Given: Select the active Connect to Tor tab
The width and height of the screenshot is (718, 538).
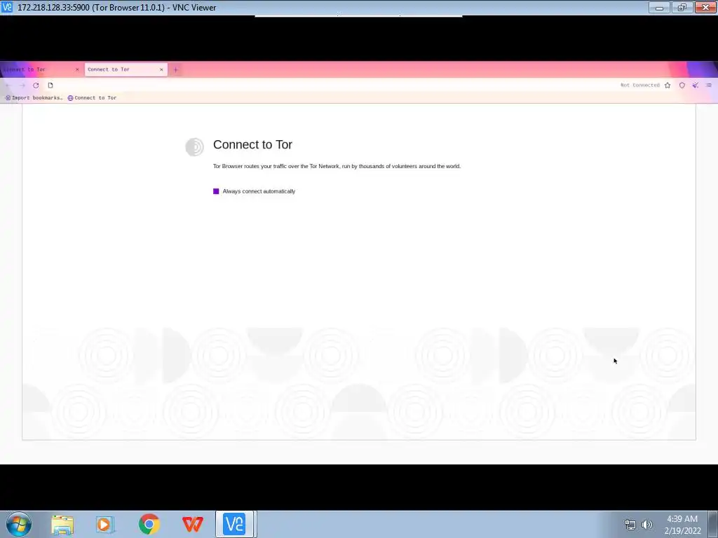Looking at the screenshot, I should click(x=126, y=69).
